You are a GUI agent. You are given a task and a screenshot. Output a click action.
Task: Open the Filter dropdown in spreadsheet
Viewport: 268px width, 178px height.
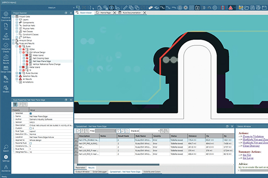click(105, 131)
